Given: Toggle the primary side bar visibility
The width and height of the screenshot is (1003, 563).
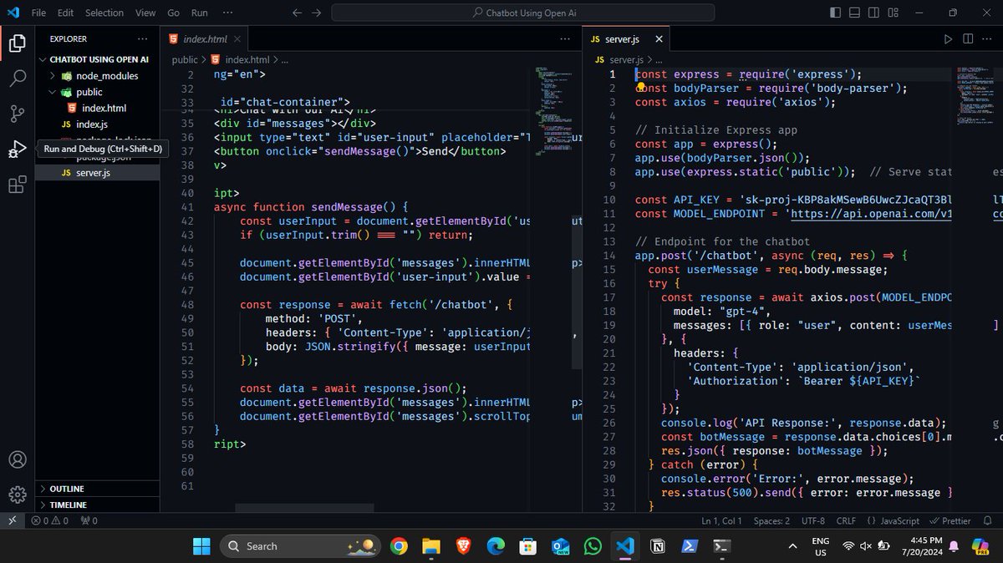Looking at the screenshot, I should (x=835, y=13).
